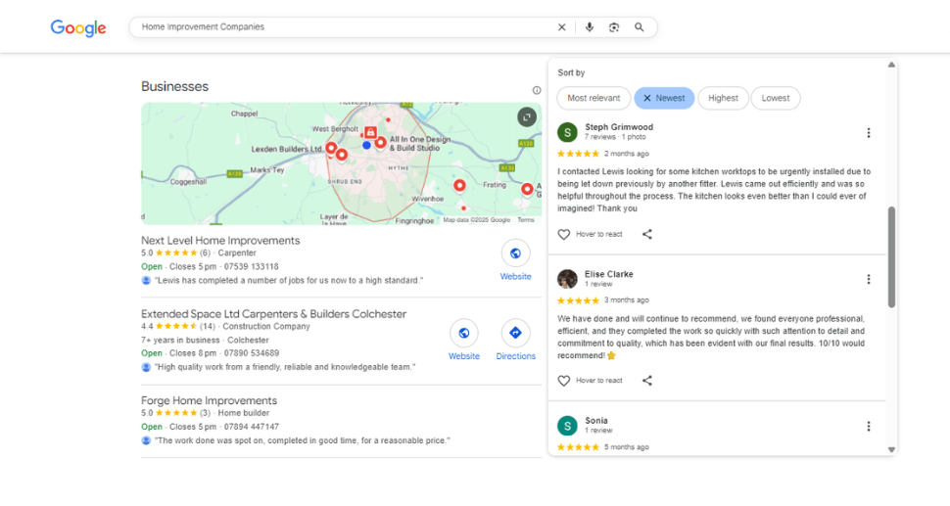Select the '2 months ago' review date
This screenshot has height=506, width=950.
pyautogui.click(x=626, y=154)
